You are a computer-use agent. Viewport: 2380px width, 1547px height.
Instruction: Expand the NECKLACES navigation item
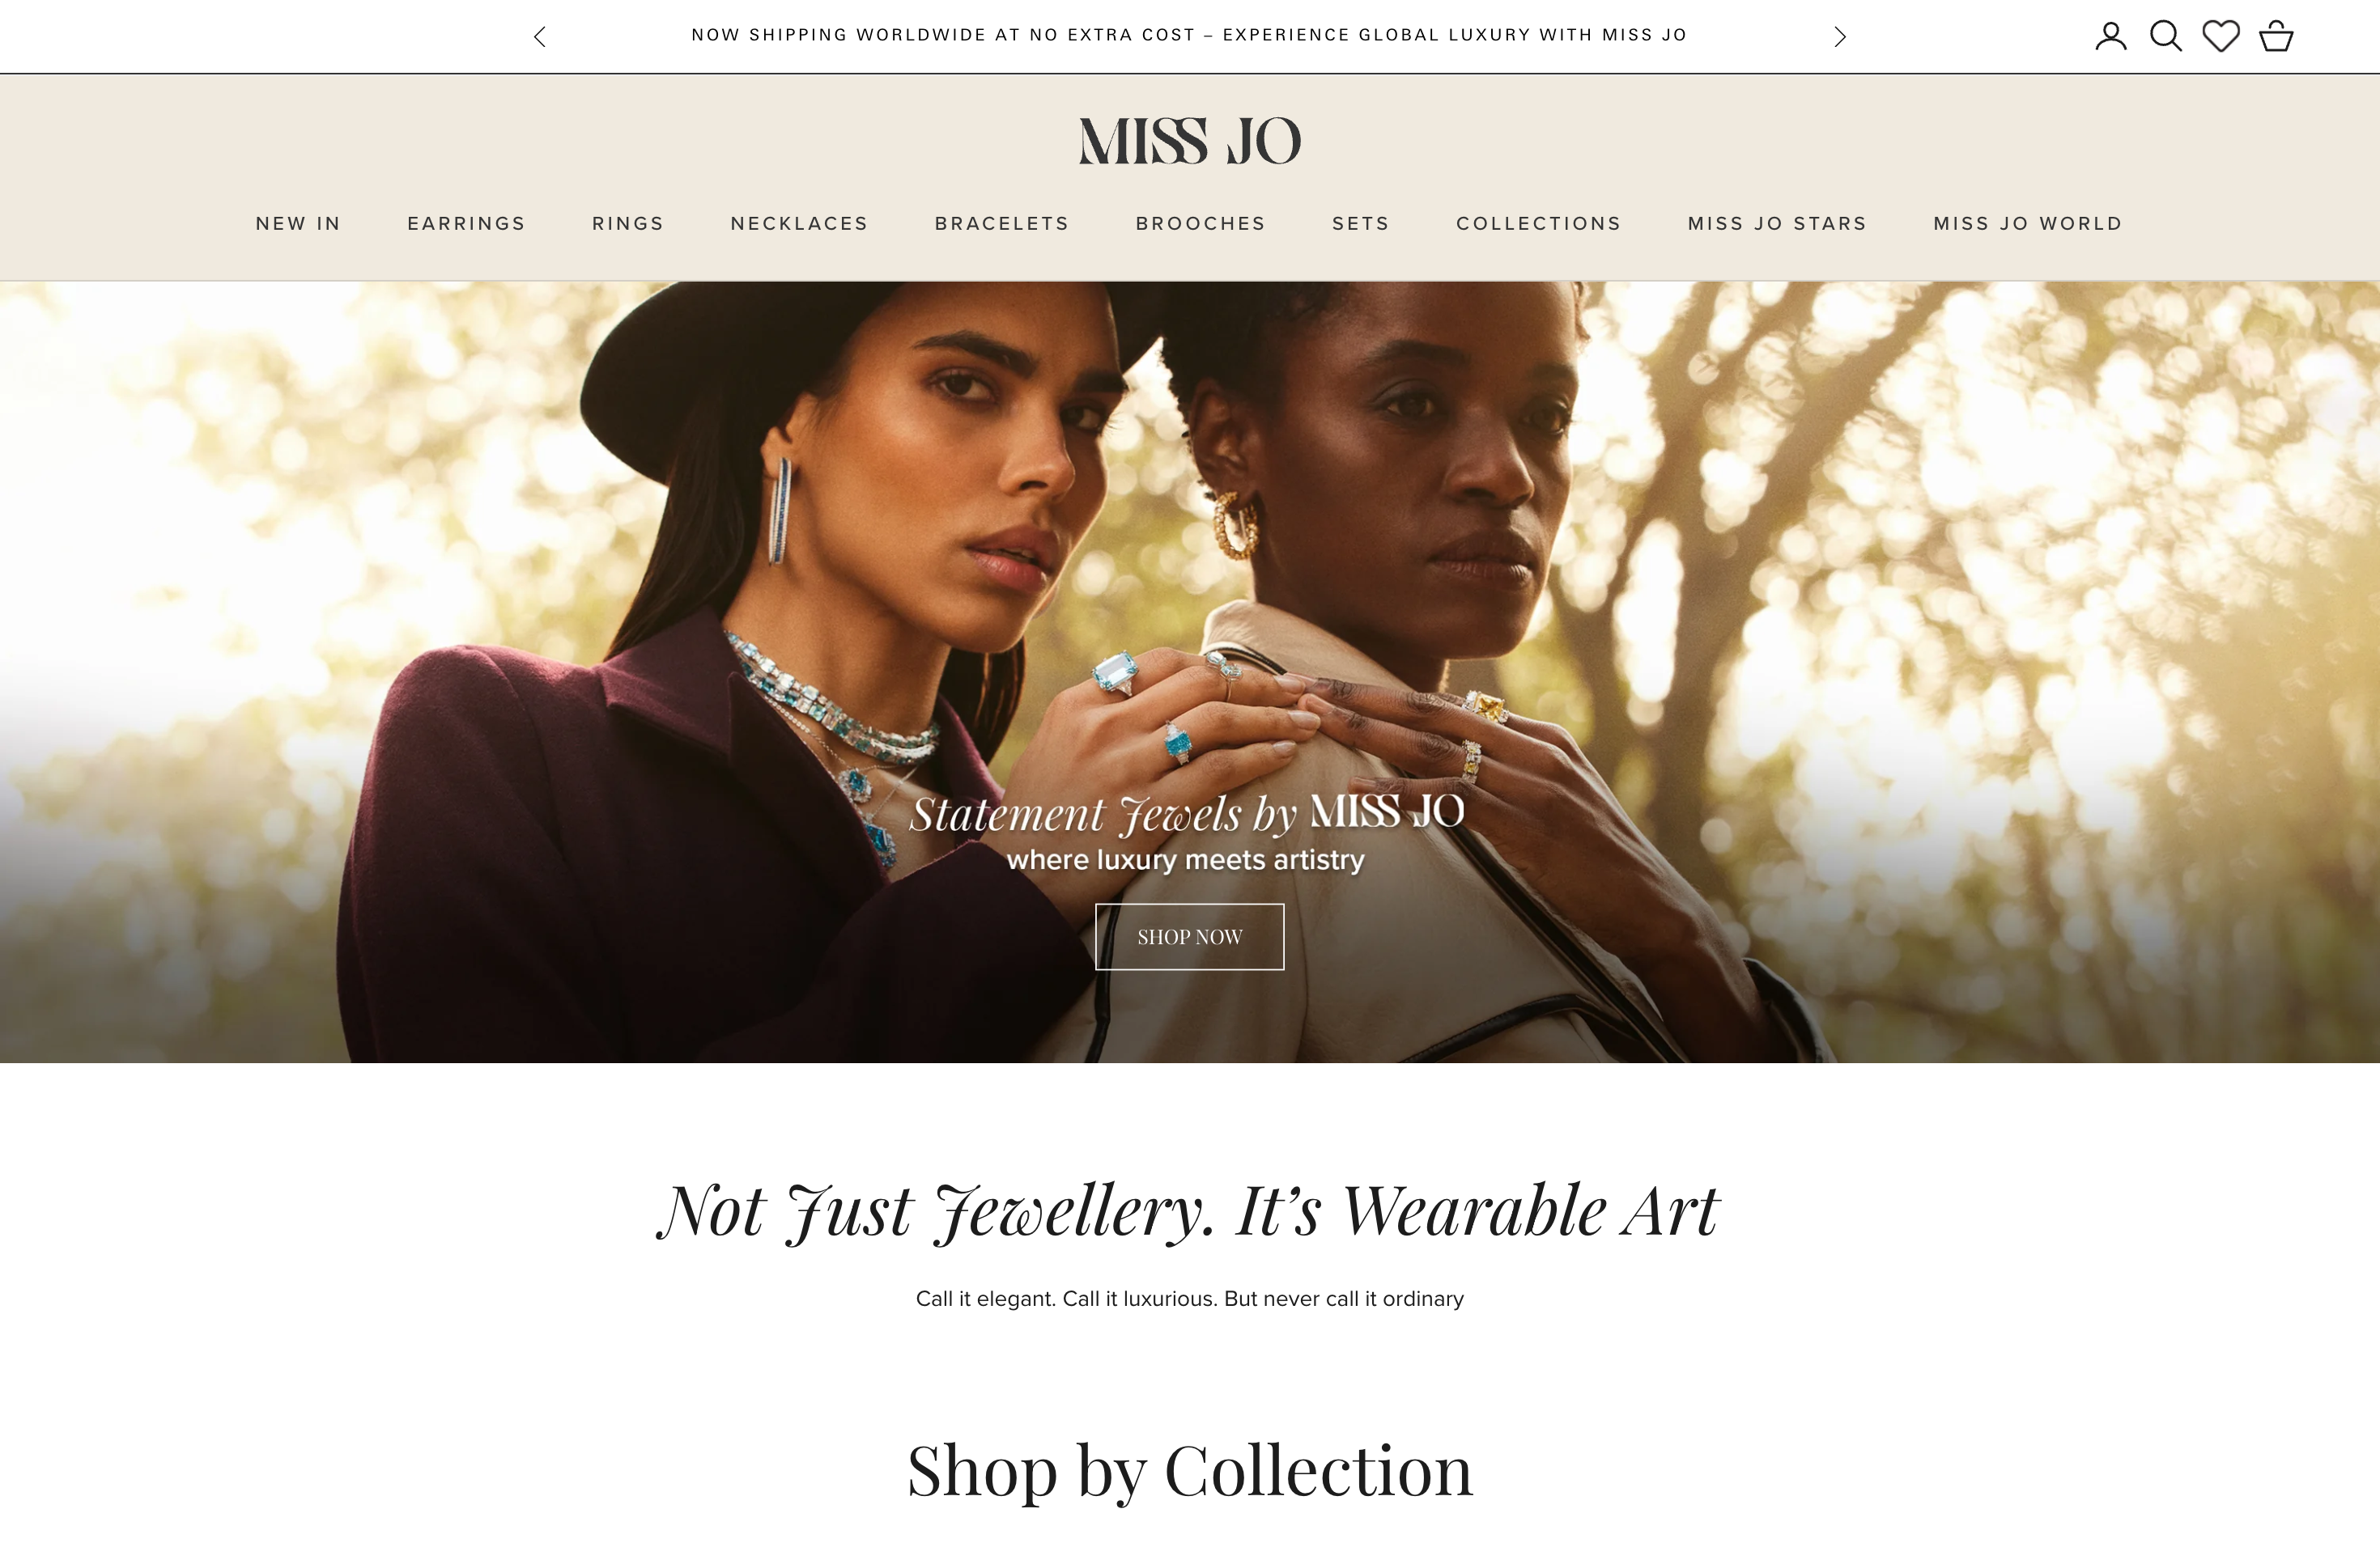pyautogui.click(x=799, y=224)
